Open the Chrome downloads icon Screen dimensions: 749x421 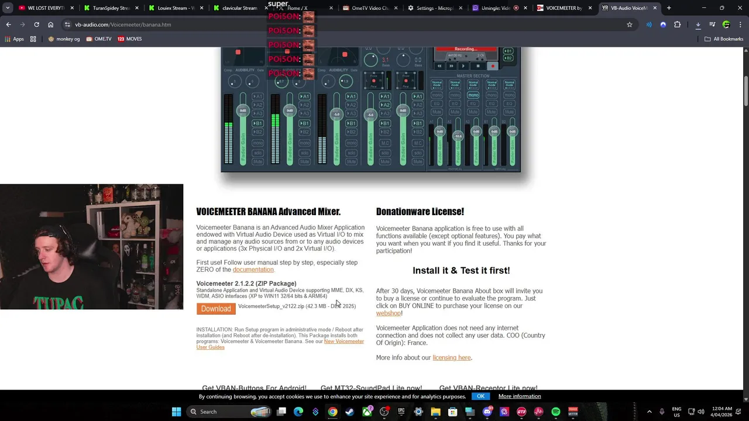(698, 25)
